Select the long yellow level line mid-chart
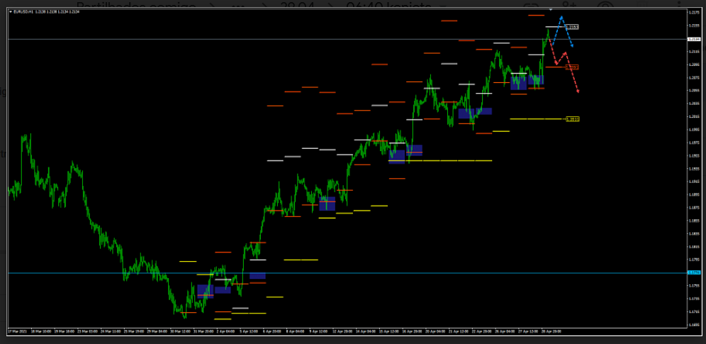The height and width of the screenshot is (344, 706). tap(448, 160)
